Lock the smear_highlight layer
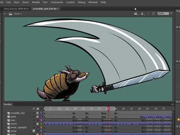The image size is (180, 135). [37, 127]
